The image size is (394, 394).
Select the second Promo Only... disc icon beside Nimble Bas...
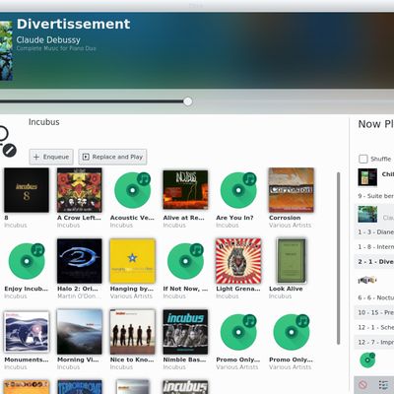292,332
